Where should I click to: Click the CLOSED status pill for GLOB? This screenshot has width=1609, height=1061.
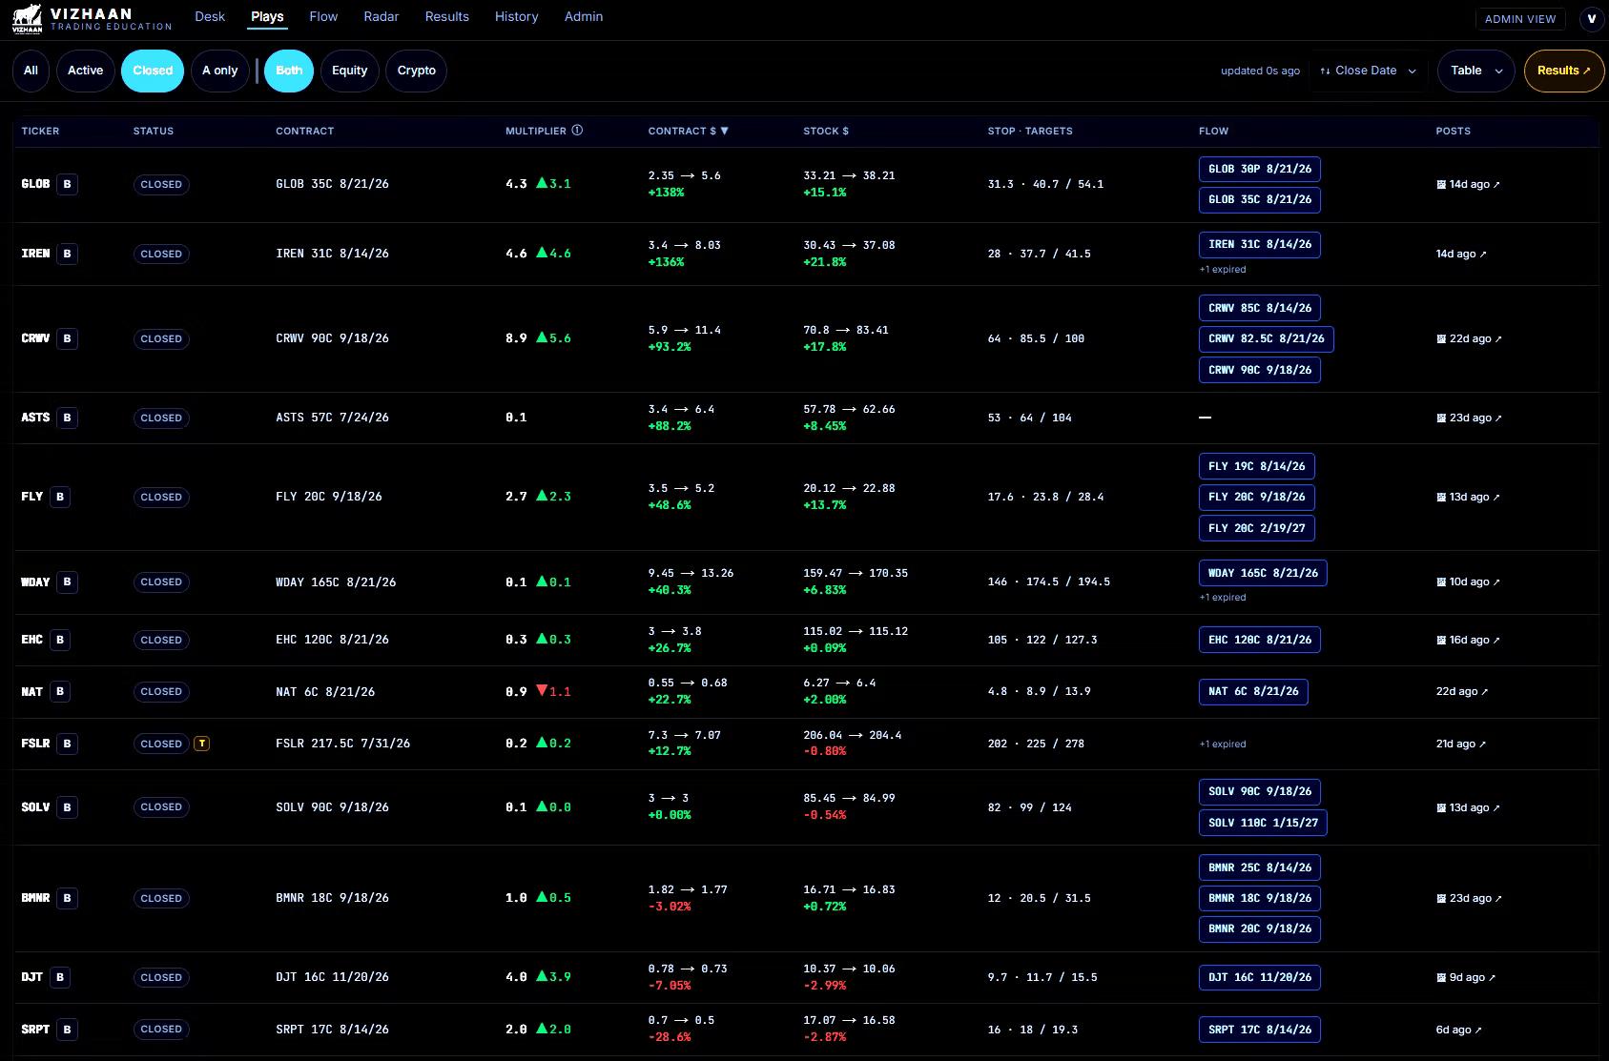(x=161, y=184)
